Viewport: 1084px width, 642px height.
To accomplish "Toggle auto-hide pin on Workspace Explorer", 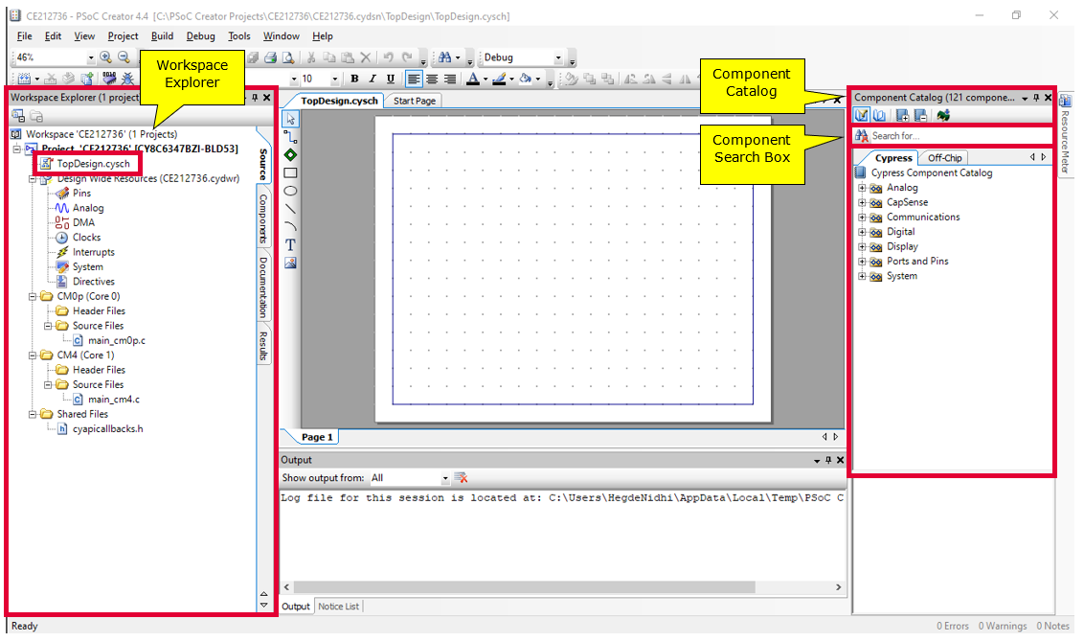I will 255,98.
